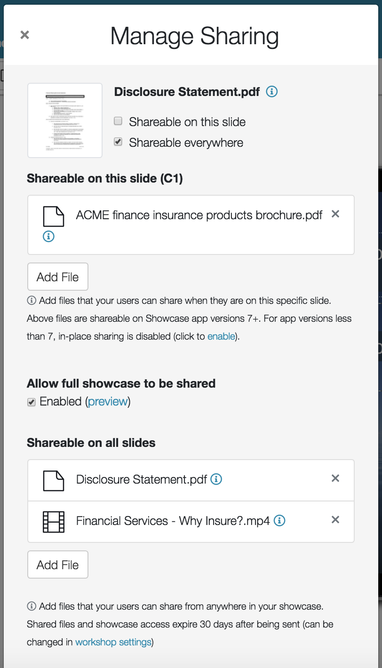Uncheck the Shareable everywhere checkbox
Image resolution: width=382 pixels, height=668 pixels.
click(118, 142)
